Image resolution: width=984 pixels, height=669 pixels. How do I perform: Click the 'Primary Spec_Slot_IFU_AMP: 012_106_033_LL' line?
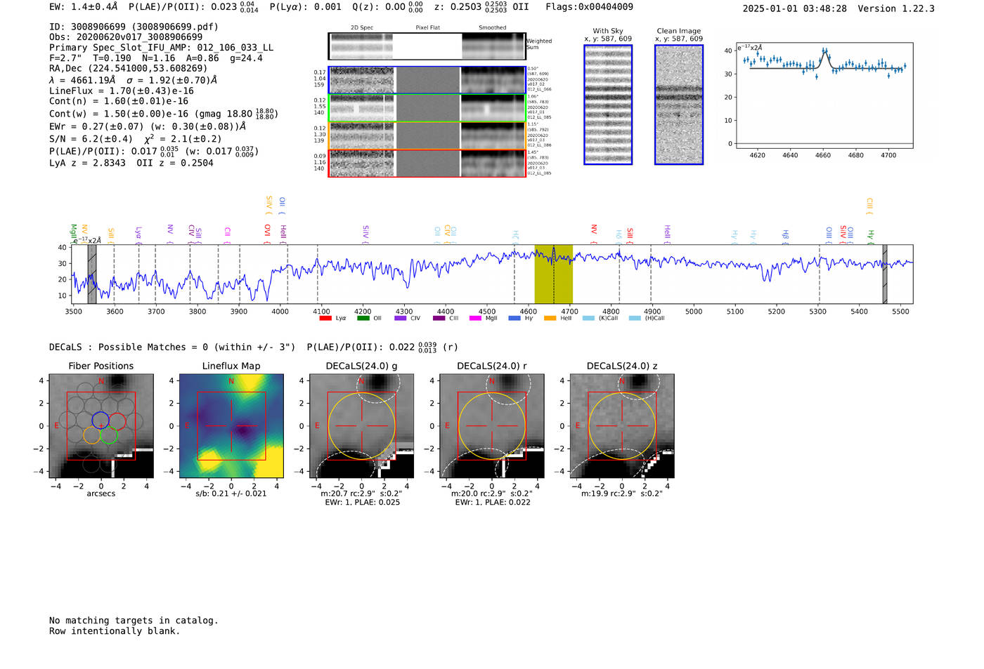[x=161, y=48]
